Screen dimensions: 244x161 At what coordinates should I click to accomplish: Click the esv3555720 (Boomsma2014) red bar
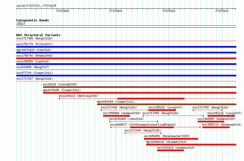[216, 127]
